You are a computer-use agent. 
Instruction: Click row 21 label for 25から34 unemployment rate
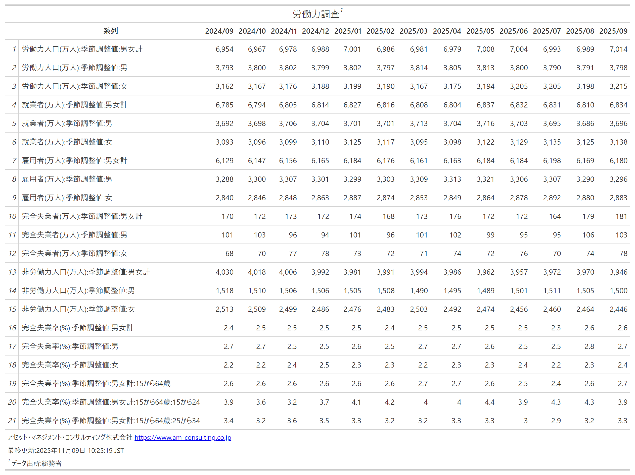coord(111,421)
